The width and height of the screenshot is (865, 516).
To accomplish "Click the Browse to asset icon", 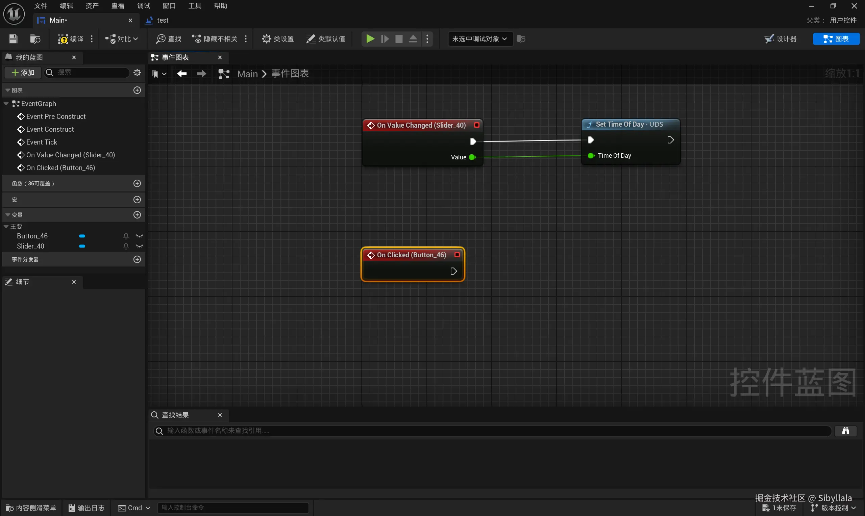I will point(35,38).
